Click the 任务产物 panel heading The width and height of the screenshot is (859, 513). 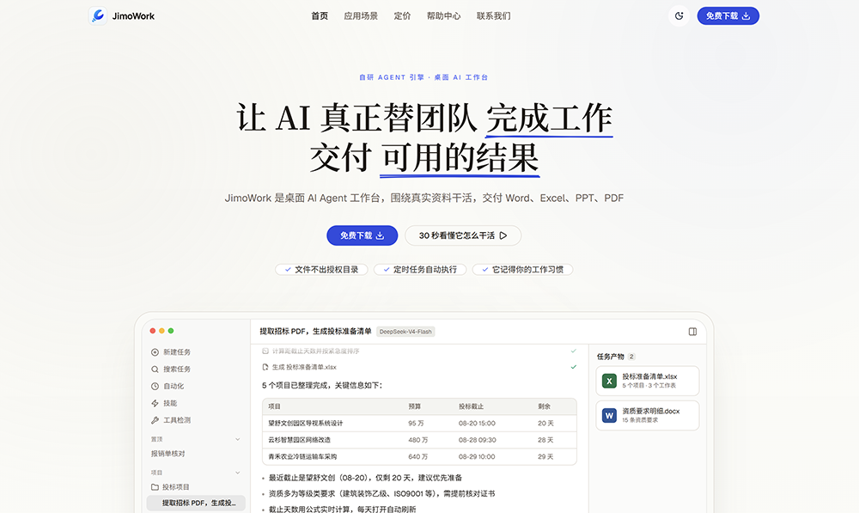coord(610,357)
